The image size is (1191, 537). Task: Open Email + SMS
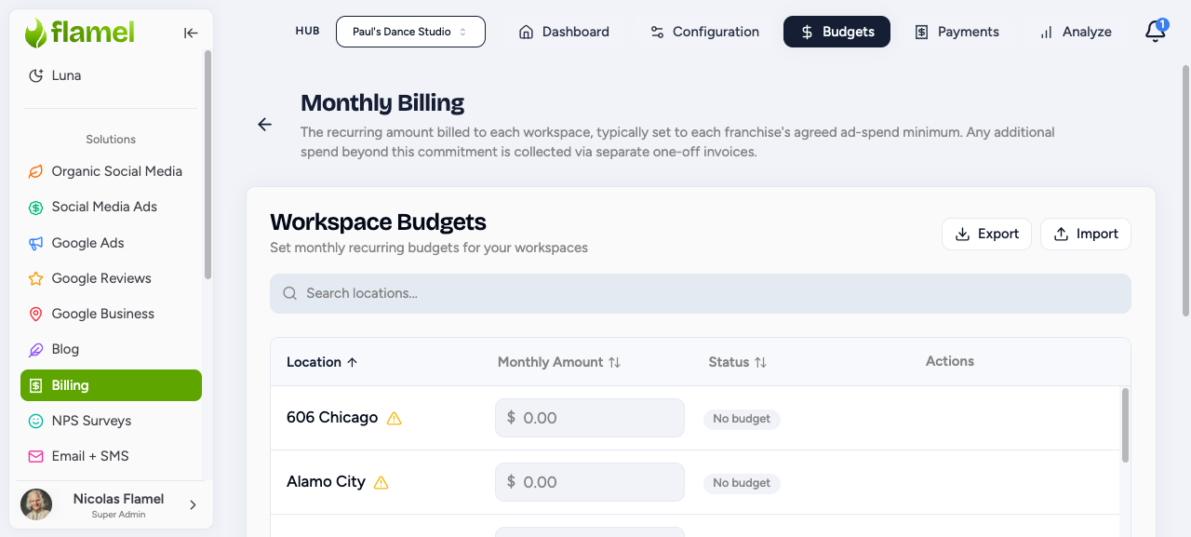pyautogui.click(x=111, y=456)
